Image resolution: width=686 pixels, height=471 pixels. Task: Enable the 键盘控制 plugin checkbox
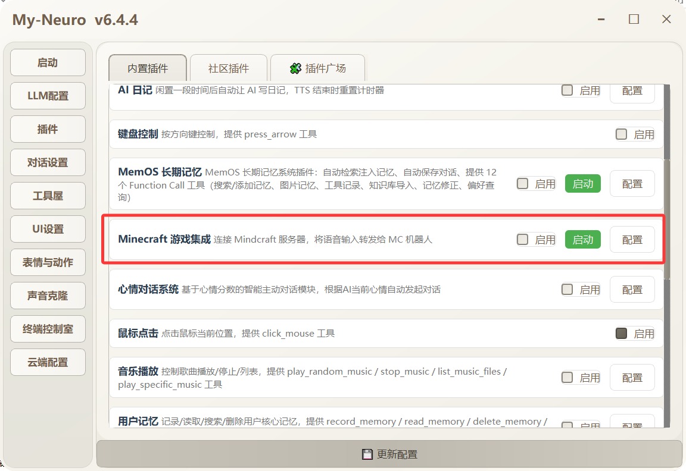(622, 134)
